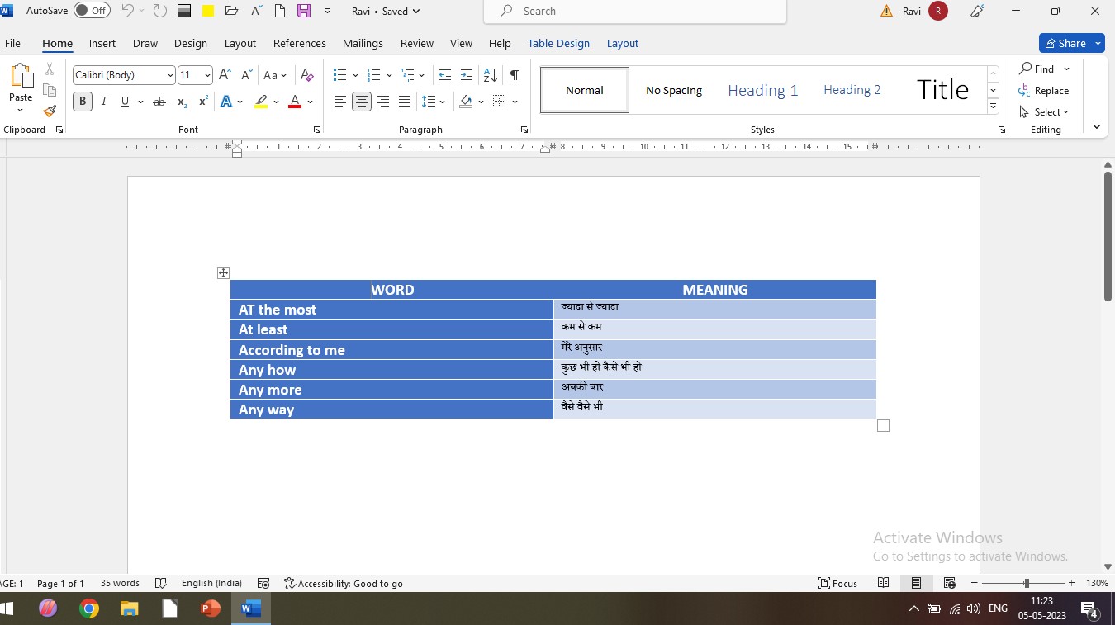Show paragraph marks with pilcrow icon
Viewport: 1115px width, 625px height.
pos(514,75)
